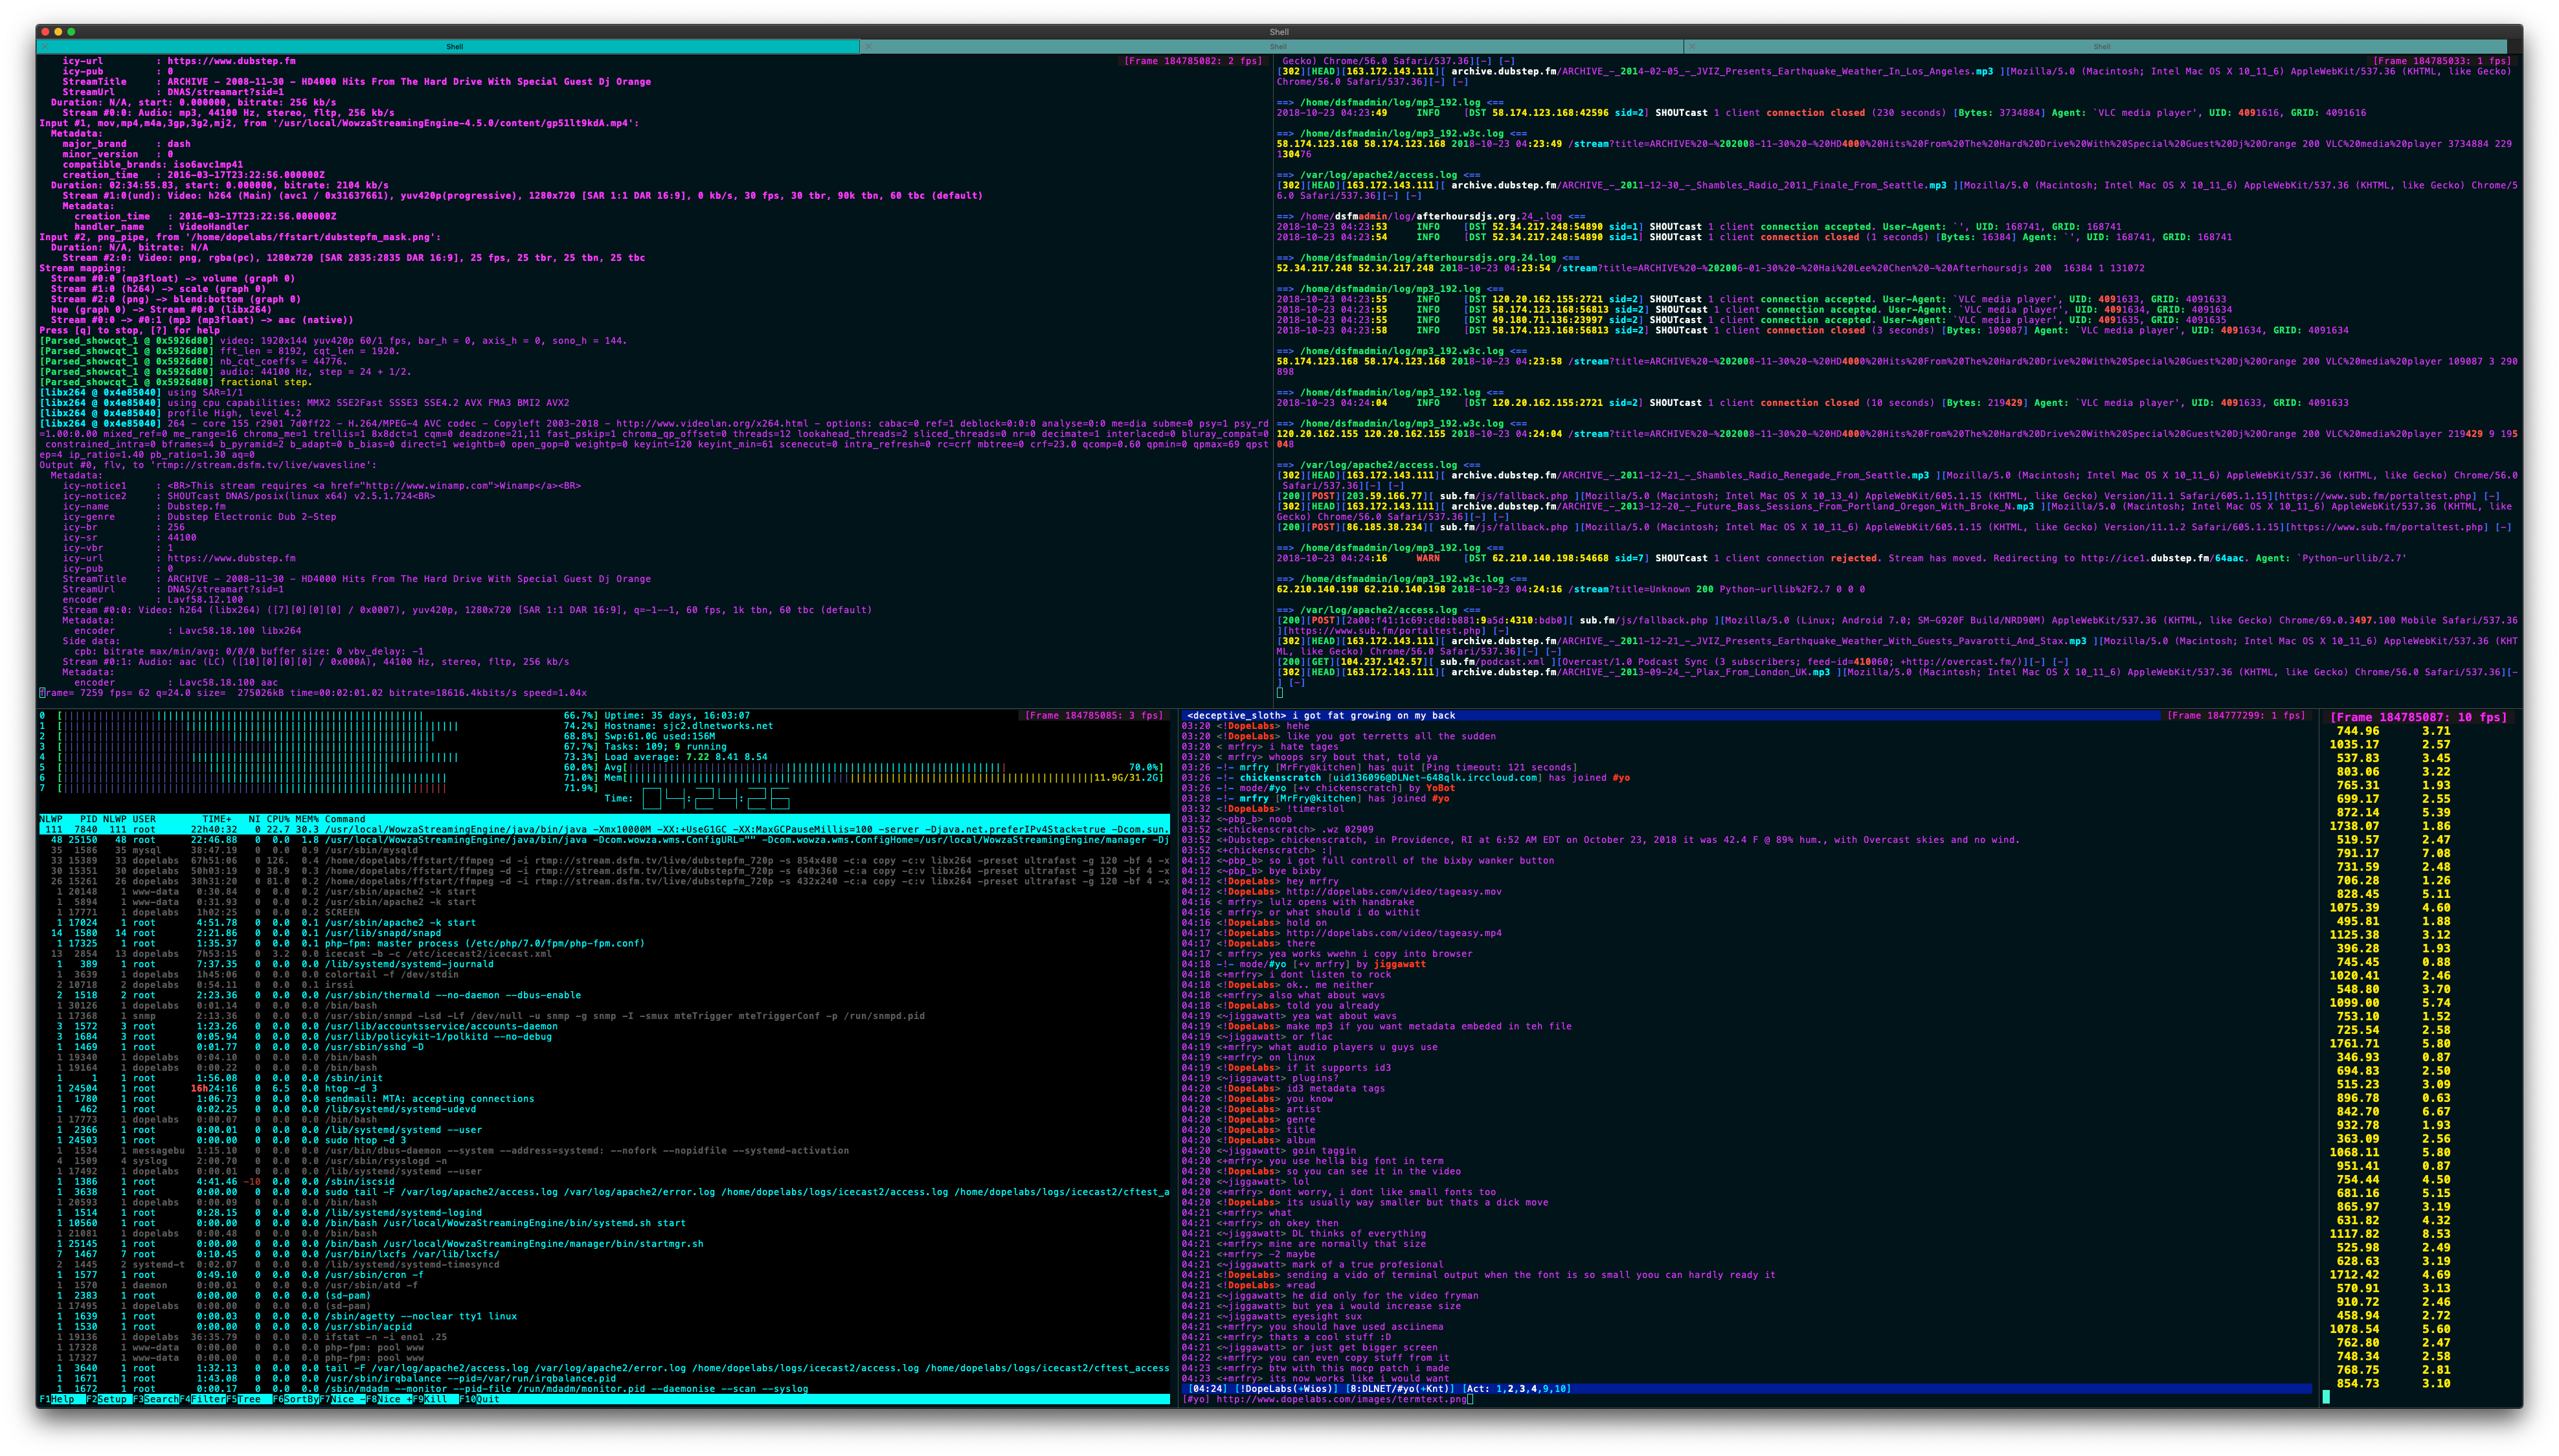Open F6 SortBy menu in htop
Viewport: 2559px width, 1456px height.
(296, 1399)
